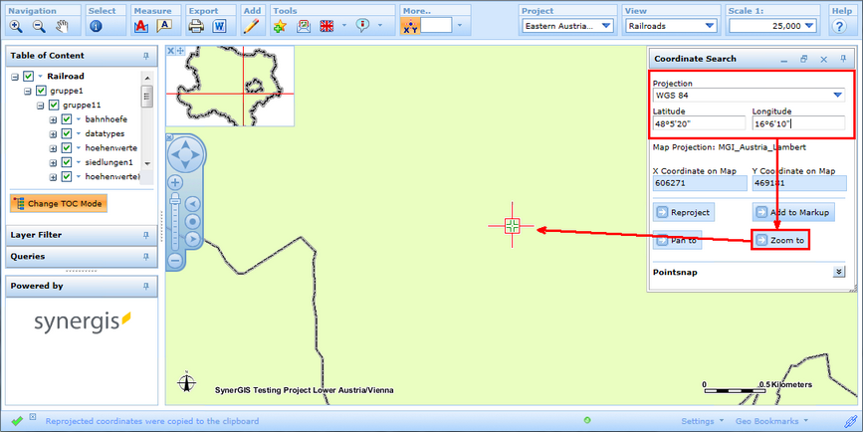Uncheck the gruppe11 checkbox
This screenshot has height=432, width=863.
click(54, 106)
